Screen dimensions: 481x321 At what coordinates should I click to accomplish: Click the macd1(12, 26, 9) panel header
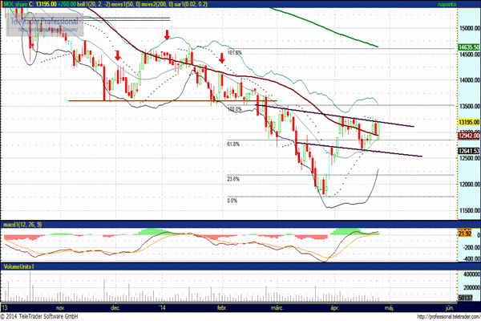pyautogui.click(x=22, y=225)
